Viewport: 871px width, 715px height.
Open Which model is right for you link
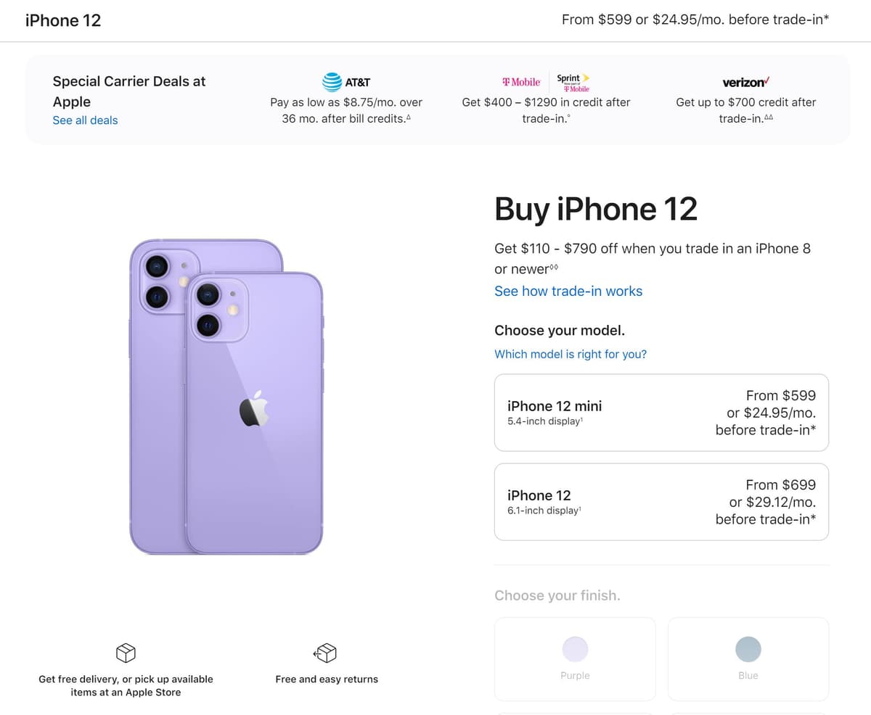(571, 354)
